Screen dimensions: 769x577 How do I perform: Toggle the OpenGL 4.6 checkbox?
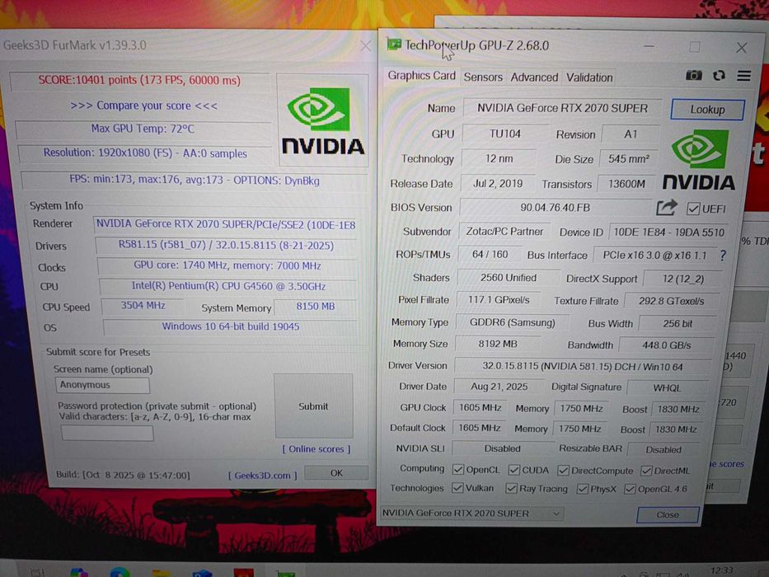(x=631, y=489)
